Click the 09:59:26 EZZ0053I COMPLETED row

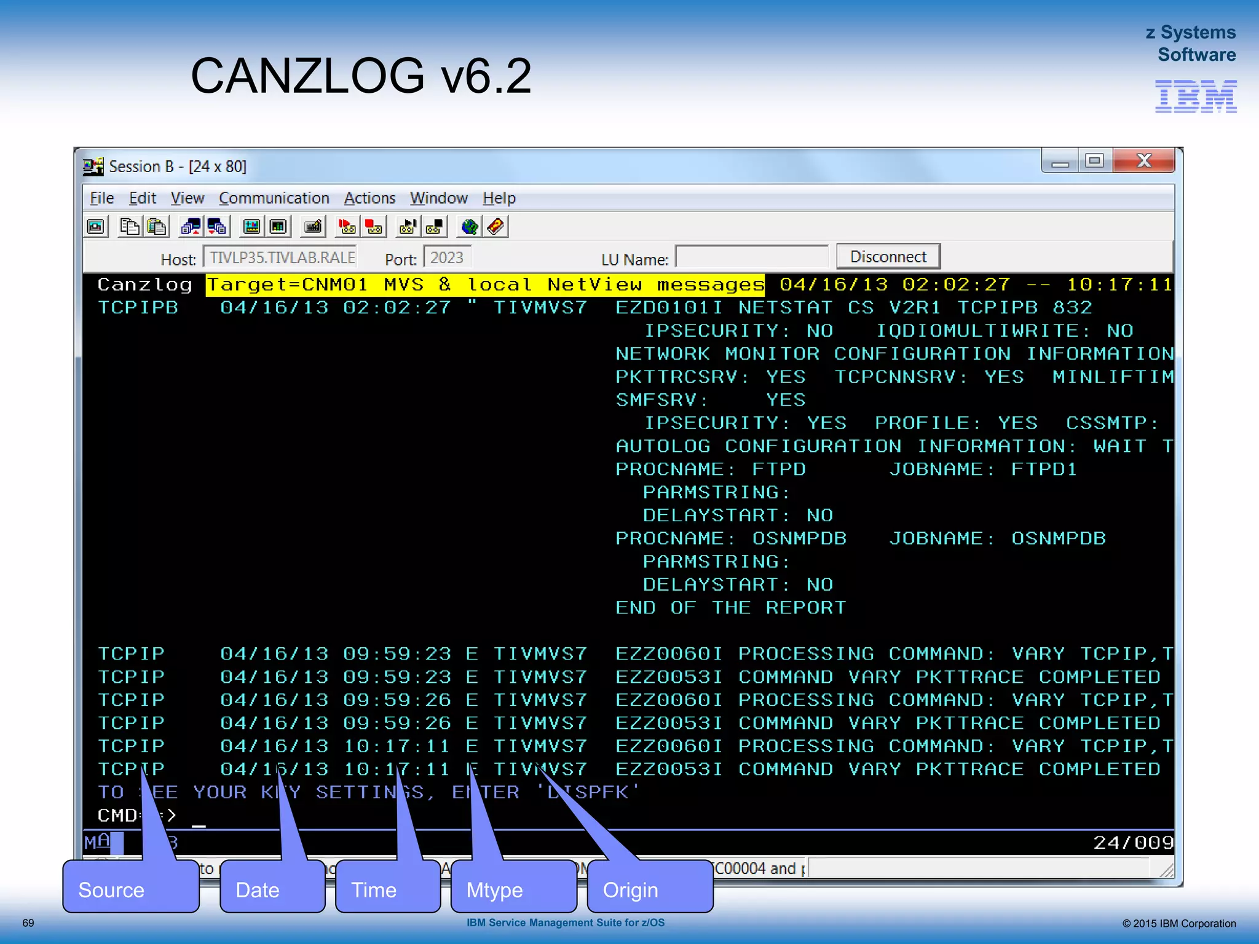tap(629, 723)
